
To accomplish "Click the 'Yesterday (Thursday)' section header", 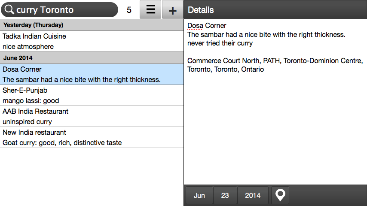I will coord(92,25).
